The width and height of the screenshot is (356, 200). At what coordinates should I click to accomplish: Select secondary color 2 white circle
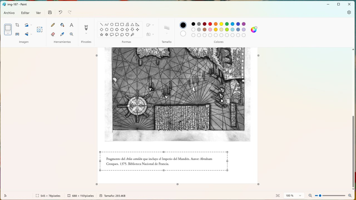(x=183, y=34)
